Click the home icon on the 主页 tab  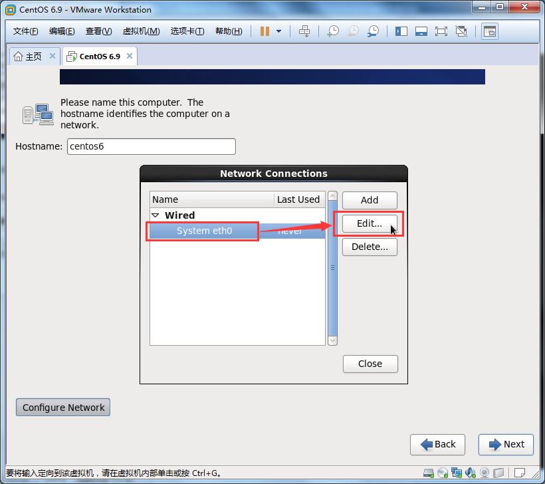click(x=18, y=57)
